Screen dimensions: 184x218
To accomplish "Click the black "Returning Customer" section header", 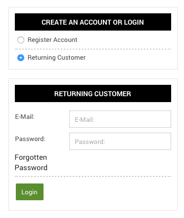I will tap(93, 94).
